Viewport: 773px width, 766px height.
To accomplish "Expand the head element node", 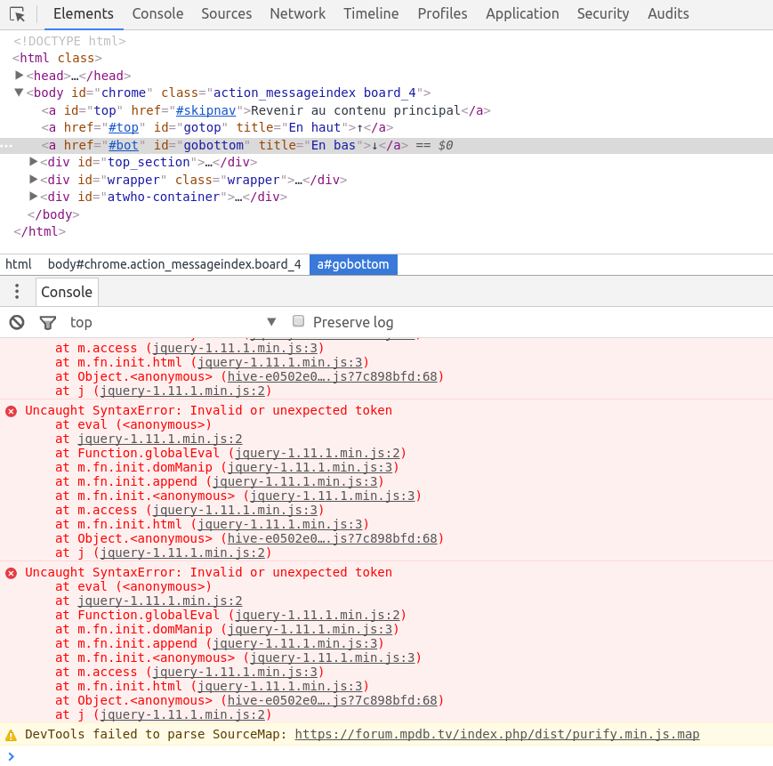I will tap(20, 76).
